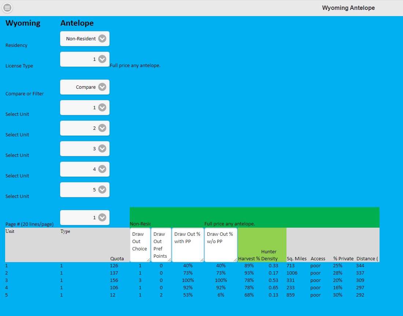Viewport: 403px width, 316px height.
Task: Click the Wyoming Antelope page title
Action: click(348, 8)
